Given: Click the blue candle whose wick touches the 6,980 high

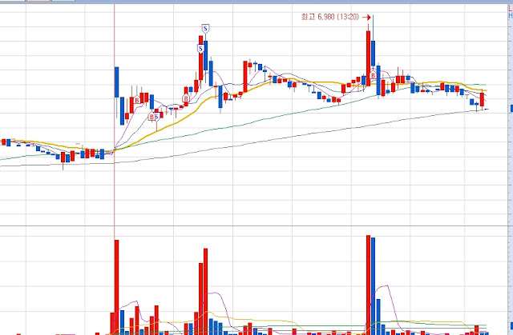Looking at the screenshot, I should (373, 54).
